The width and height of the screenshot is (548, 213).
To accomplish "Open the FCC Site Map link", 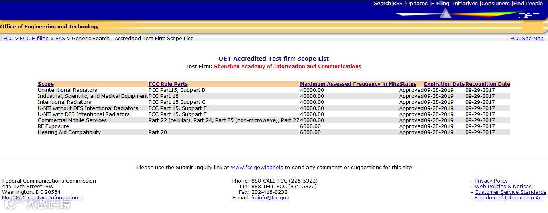I will (527, 39).
